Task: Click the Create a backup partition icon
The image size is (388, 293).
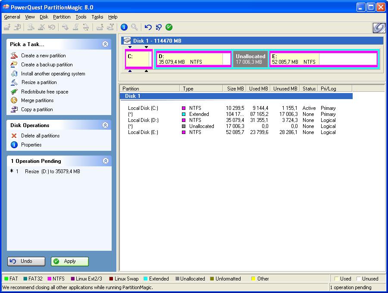Action: pyautogui.click(x=14, y=65)
